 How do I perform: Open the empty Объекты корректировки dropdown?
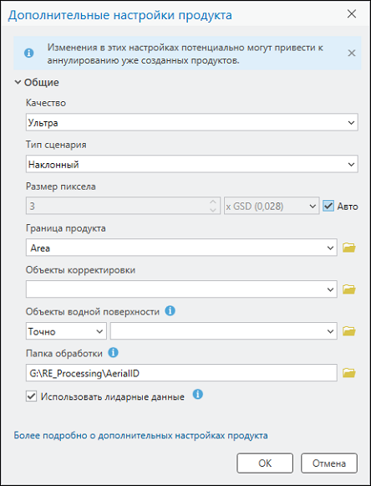[181, 289]
